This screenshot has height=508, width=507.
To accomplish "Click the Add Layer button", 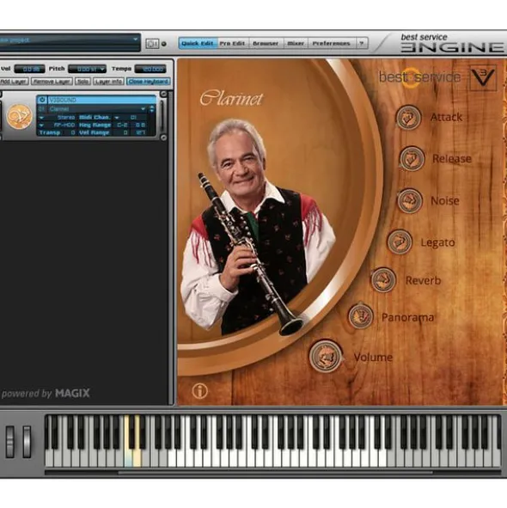I will 14,82.
